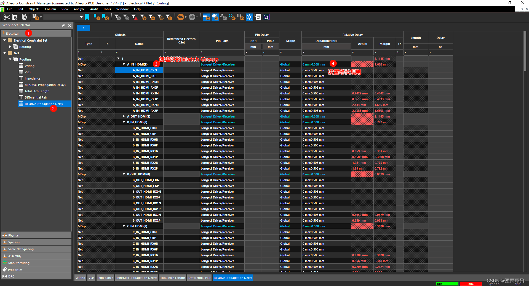Click the clear filter funnel icon

(x=117, y=17)
